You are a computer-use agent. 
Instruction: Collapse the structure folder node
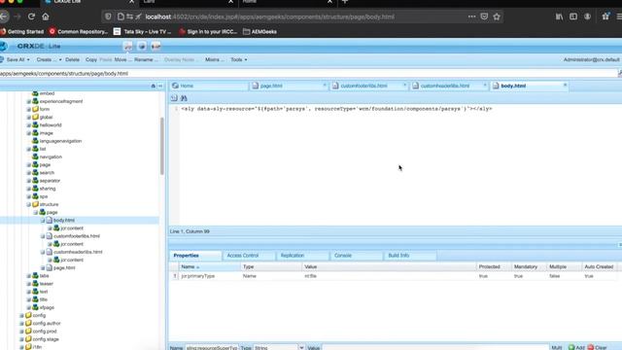[28, 204]
